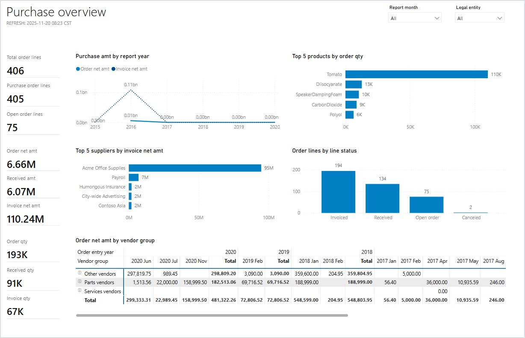Click the Order lines by line status title
Image resolution: width=525 pixels, height=338 pixels.
pos(324,150)
